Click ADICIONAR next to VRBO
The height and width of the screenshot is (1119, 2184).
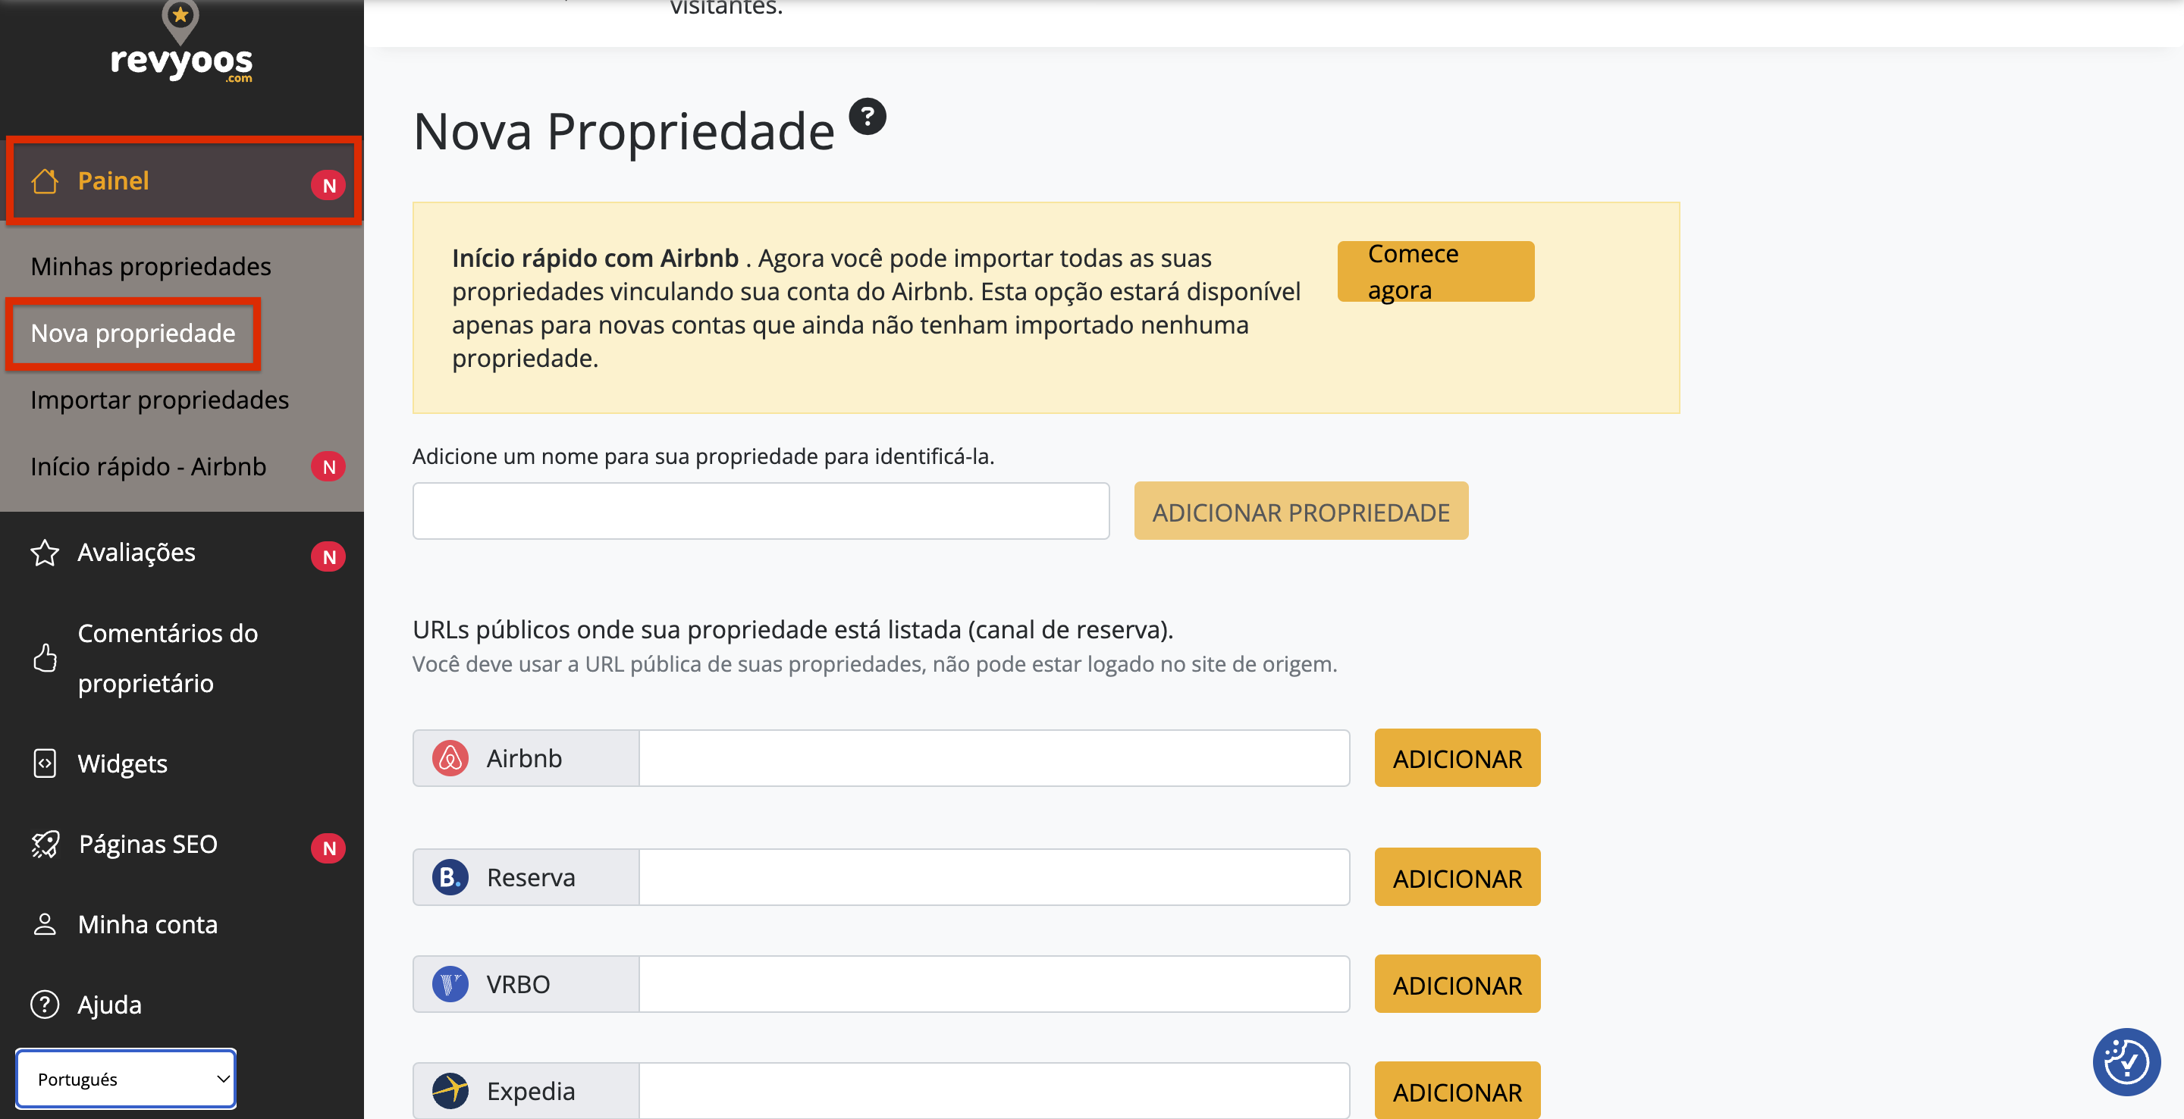point(1457,984)
